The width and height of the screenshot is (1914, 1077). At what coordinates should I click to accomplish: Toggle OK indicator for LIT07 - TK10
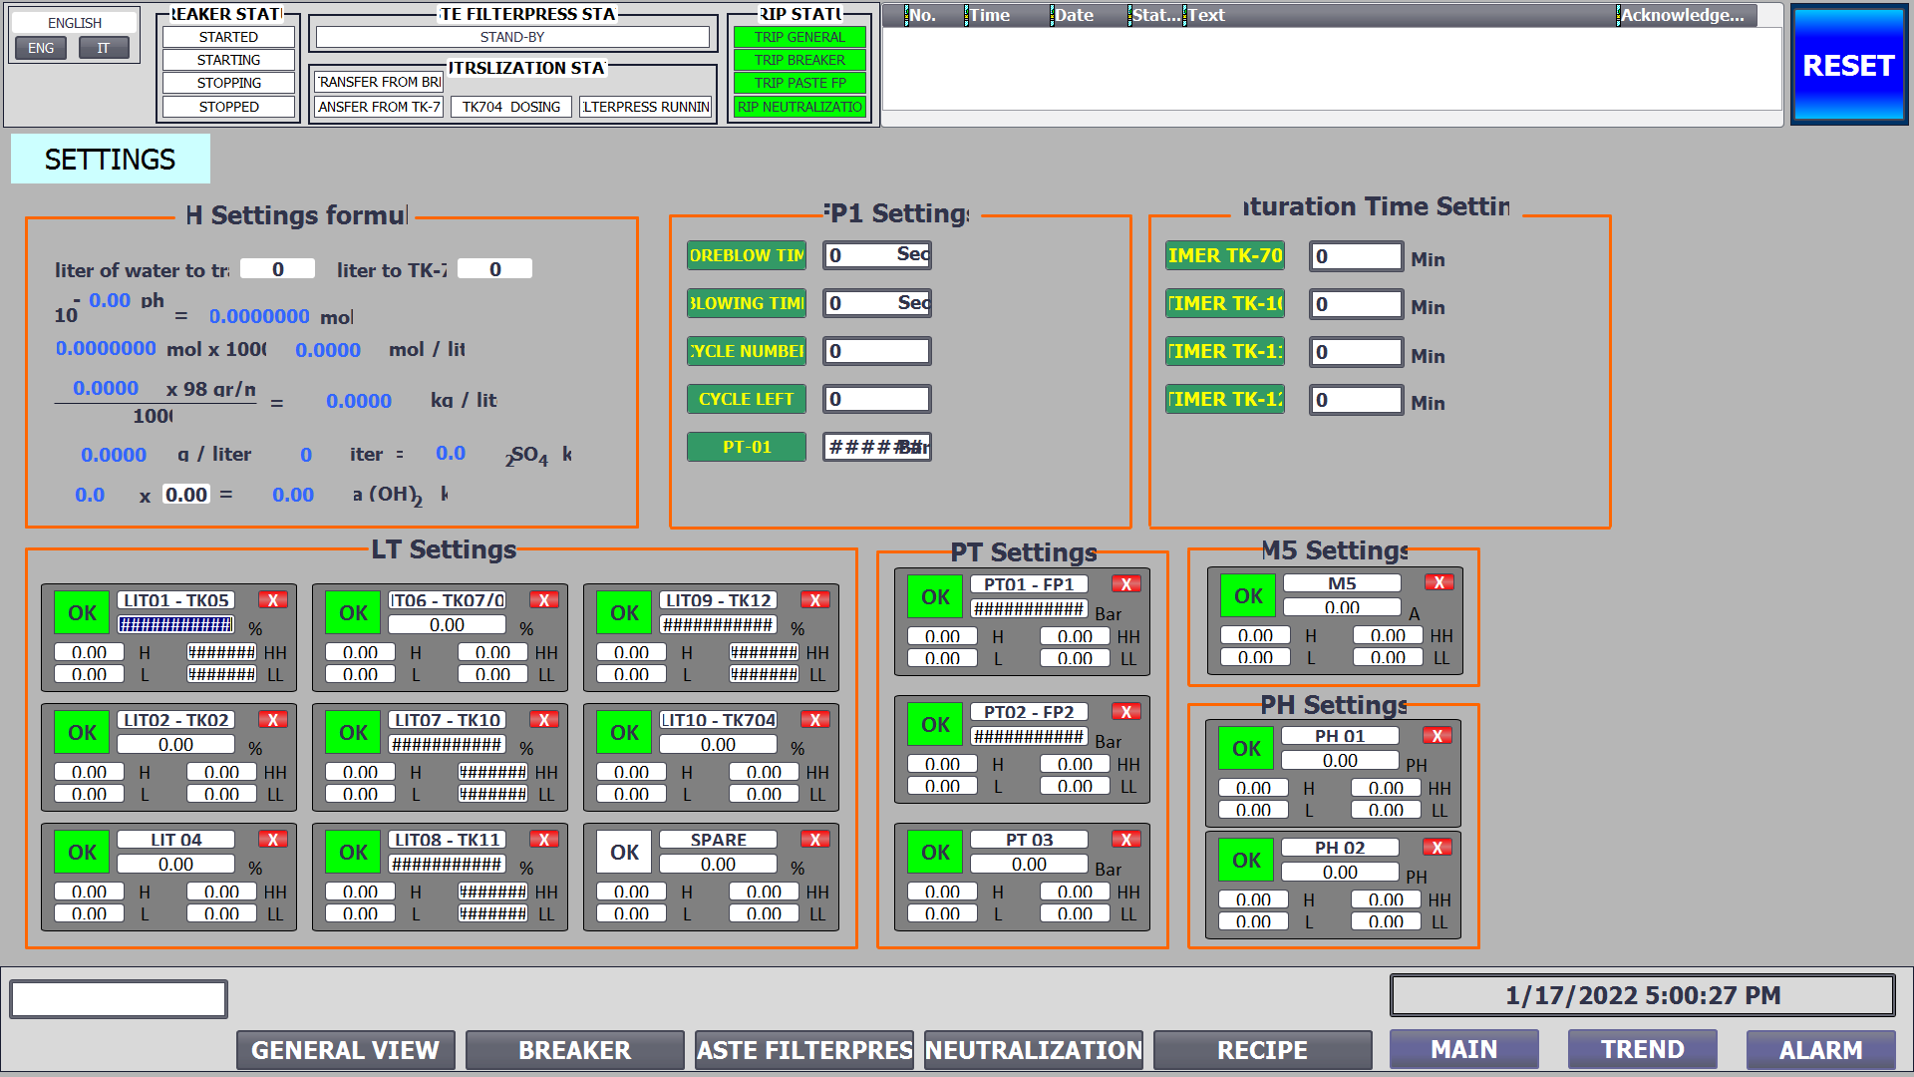353,733
